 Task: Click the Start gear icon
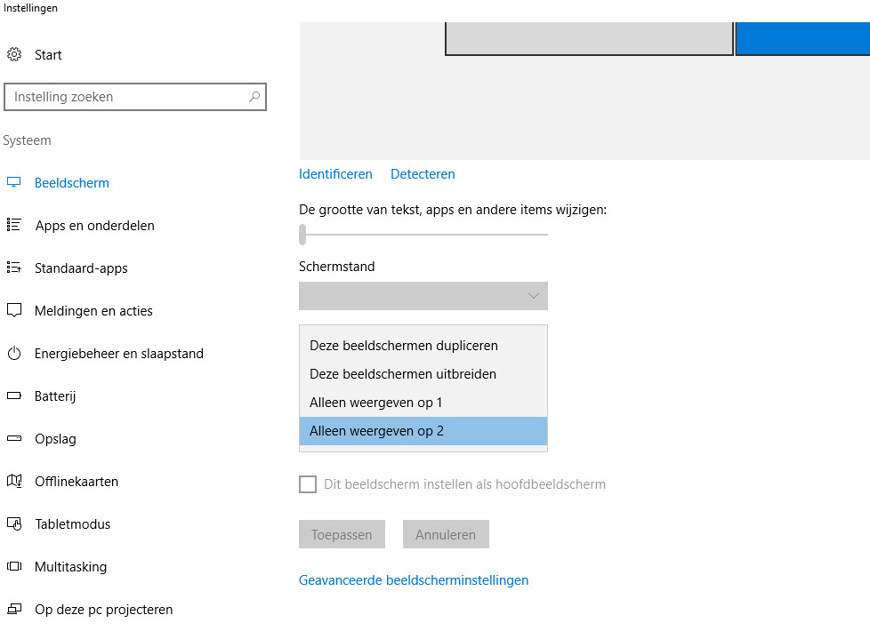(14, 54)
